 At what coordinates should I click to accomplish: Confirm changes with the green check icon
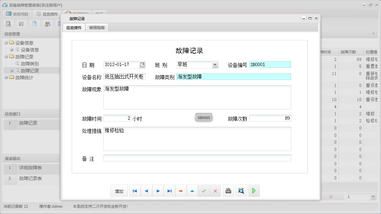point(204,190)
